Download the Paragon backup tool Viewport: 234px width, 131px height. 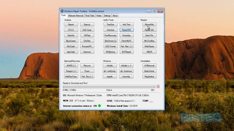tap(71, 71)
